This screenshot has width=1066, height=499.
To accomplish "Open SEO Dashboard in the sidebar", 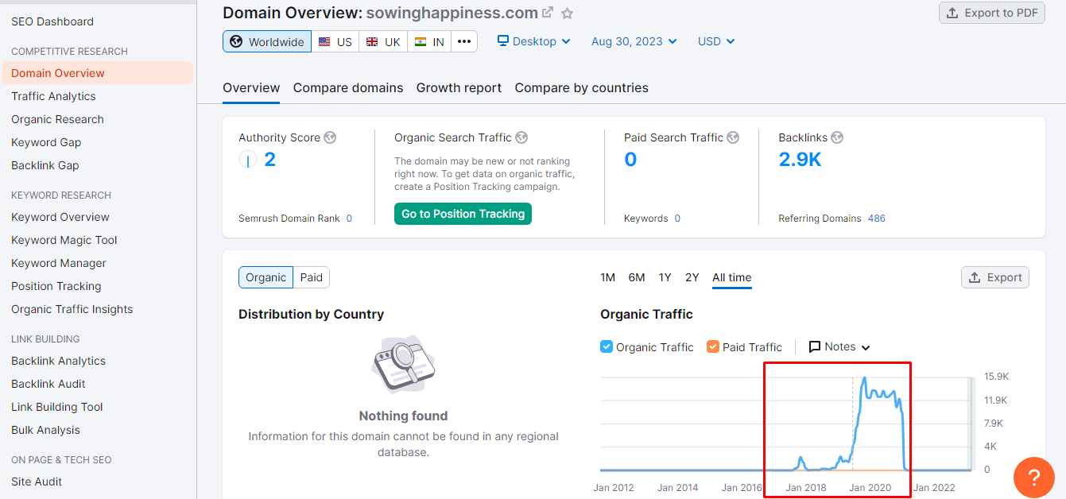I will pyautogui.click(x=52, y=21).
